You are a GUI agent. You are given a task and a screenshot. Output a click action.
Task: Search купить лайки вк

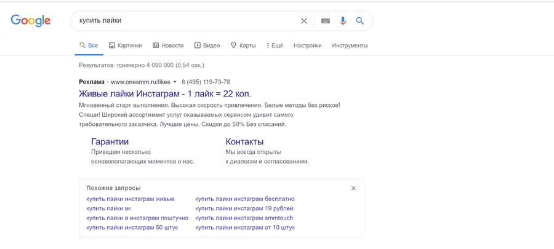tap(108, 208)
